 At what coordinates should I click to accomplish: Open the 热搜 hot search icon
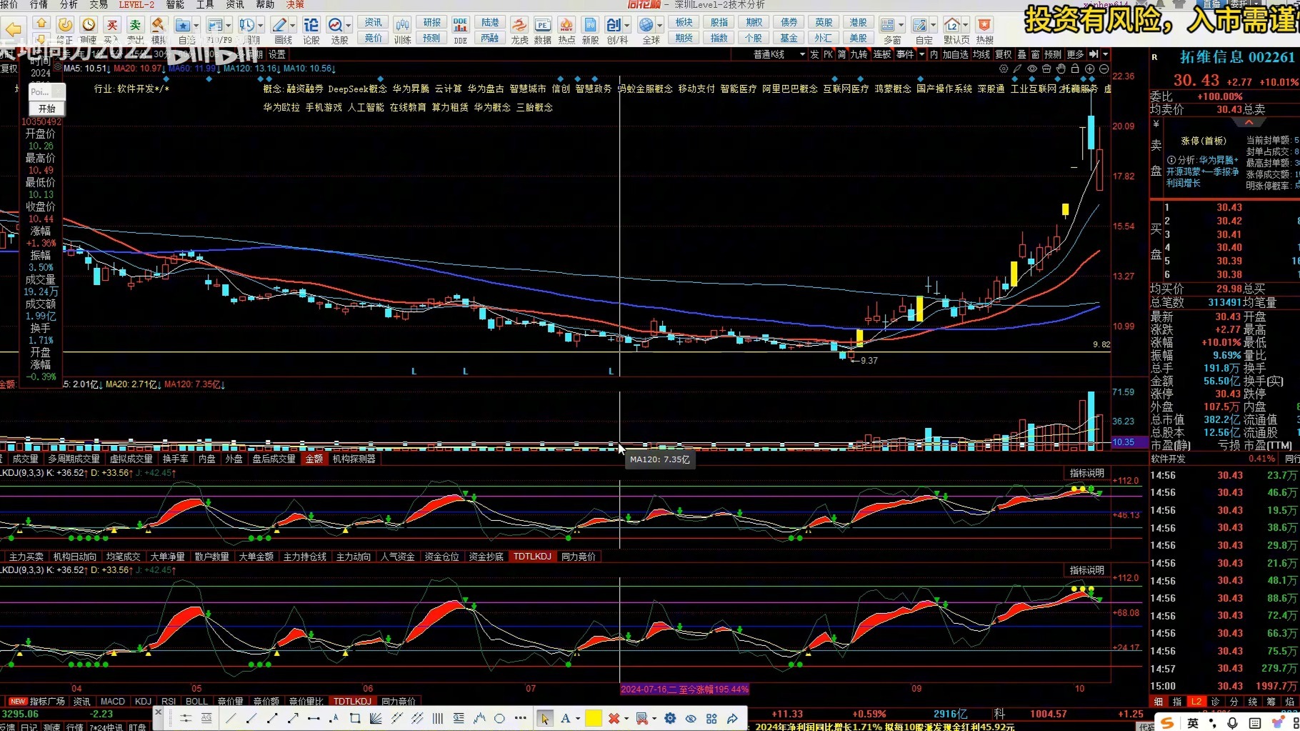point(984,26)
